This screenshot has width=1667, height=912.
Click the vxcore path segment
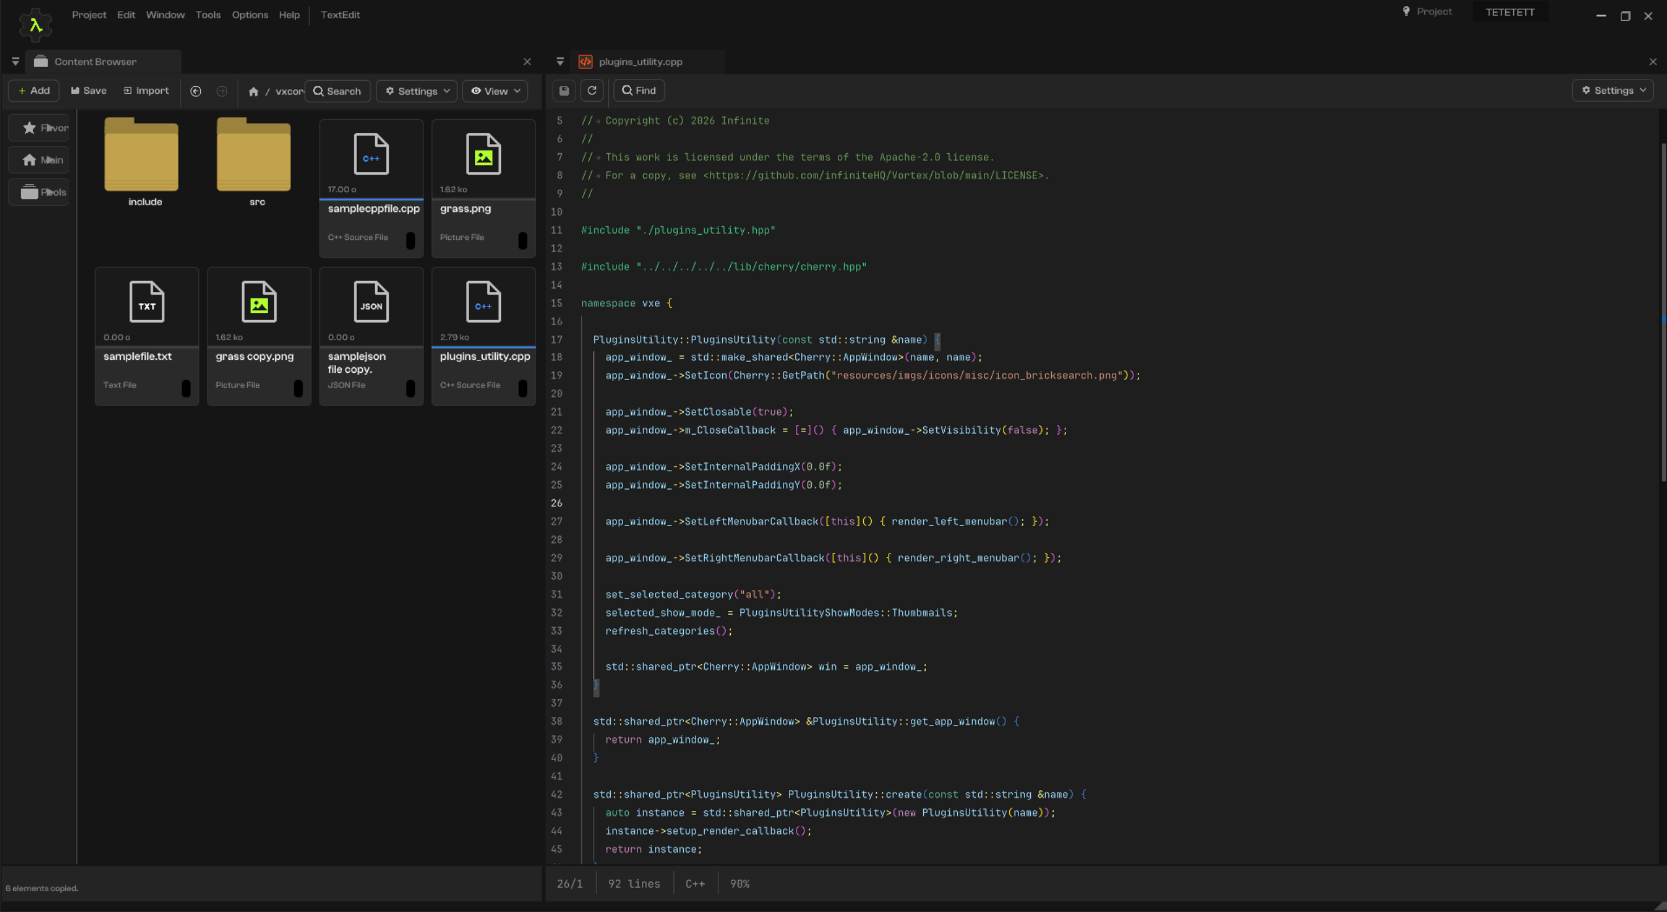tap(290, 91)
